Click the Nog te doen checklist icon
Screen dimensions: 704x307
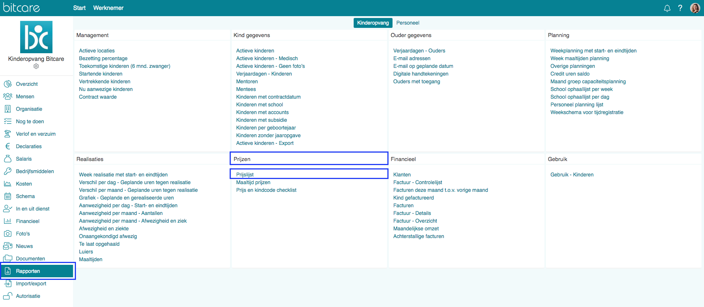pyautogui.click(x=8, y=121)
